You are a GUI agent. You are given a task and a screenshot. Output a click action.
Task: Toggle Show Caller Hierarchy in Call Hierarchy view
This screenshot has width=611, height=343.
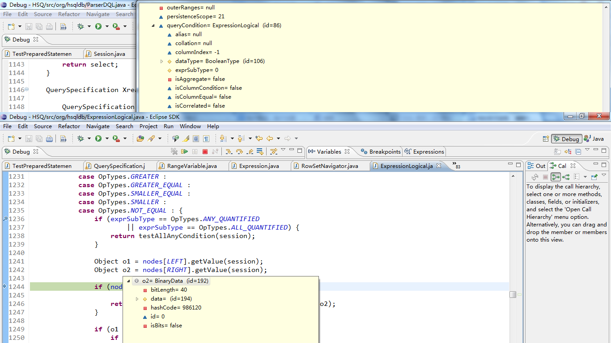556,177
